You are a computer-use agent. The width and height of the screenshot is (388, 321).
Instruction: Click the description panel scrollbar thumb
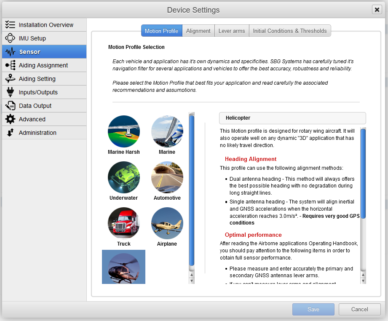[363, 173]
